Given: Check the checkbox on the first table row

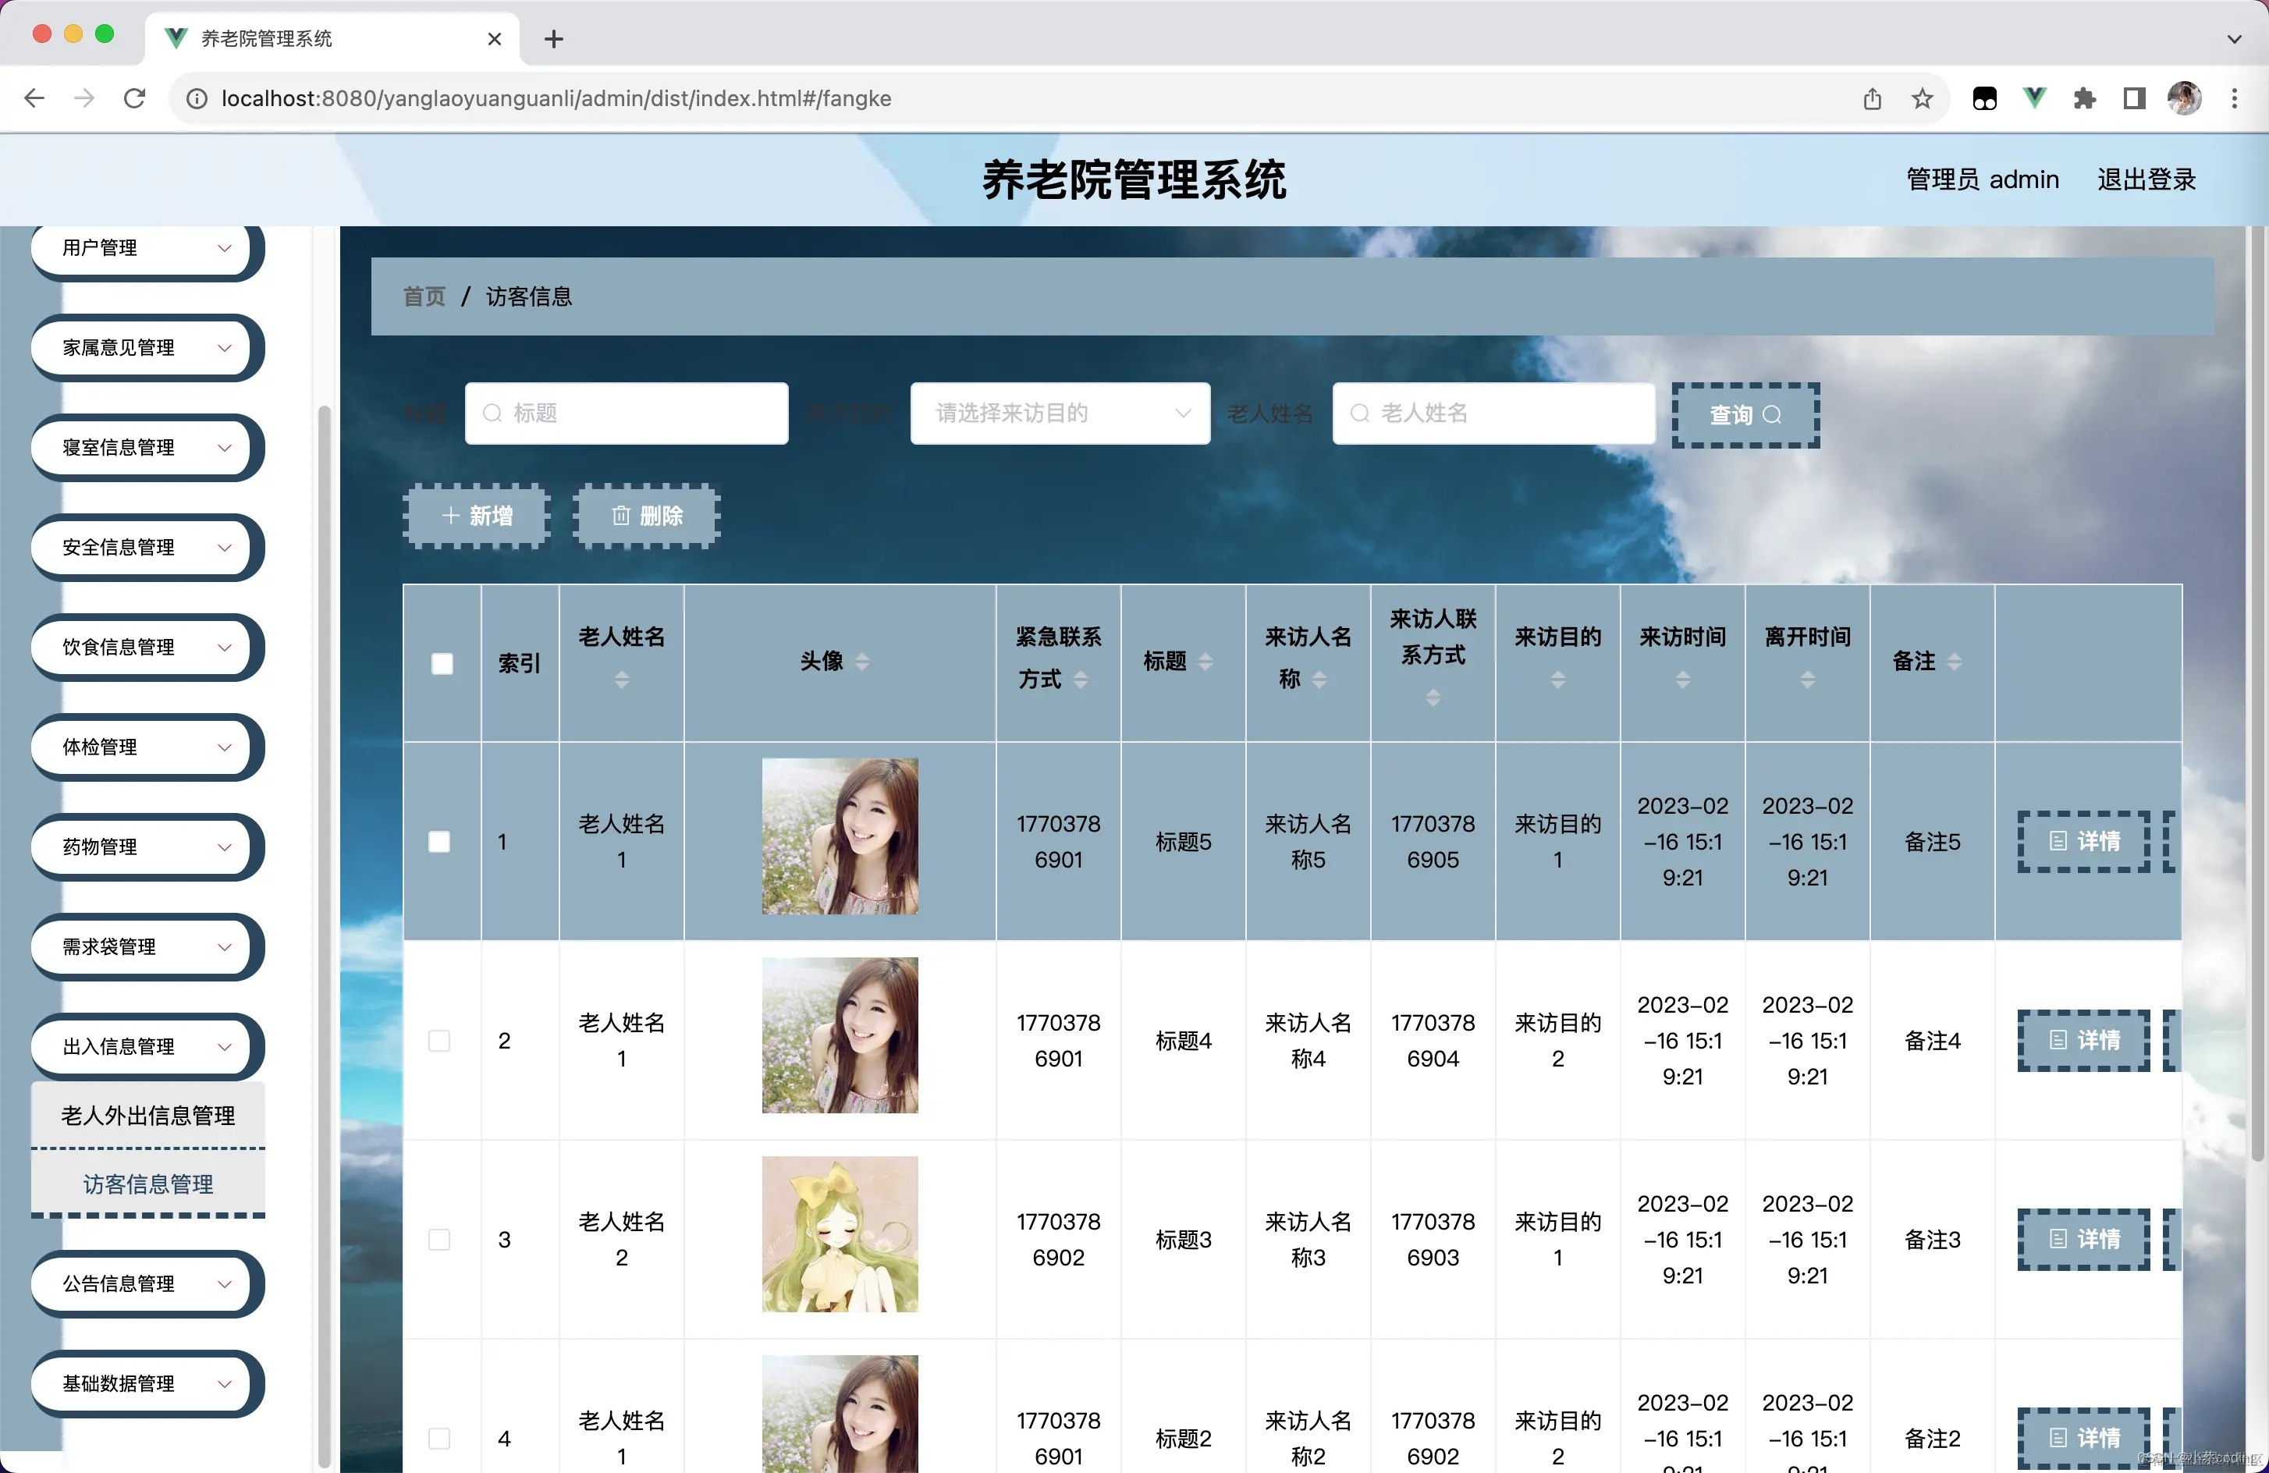Looking at the screenshot, I should click(x=439, y=842).
